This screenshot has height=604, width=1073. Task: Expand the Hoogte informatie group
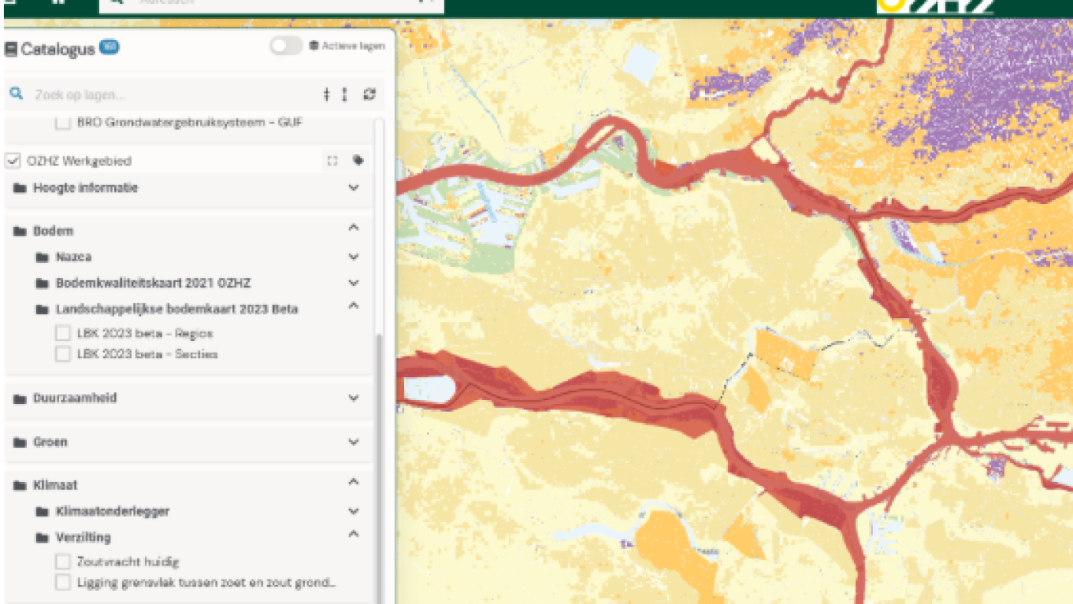(x=353, y=188)
